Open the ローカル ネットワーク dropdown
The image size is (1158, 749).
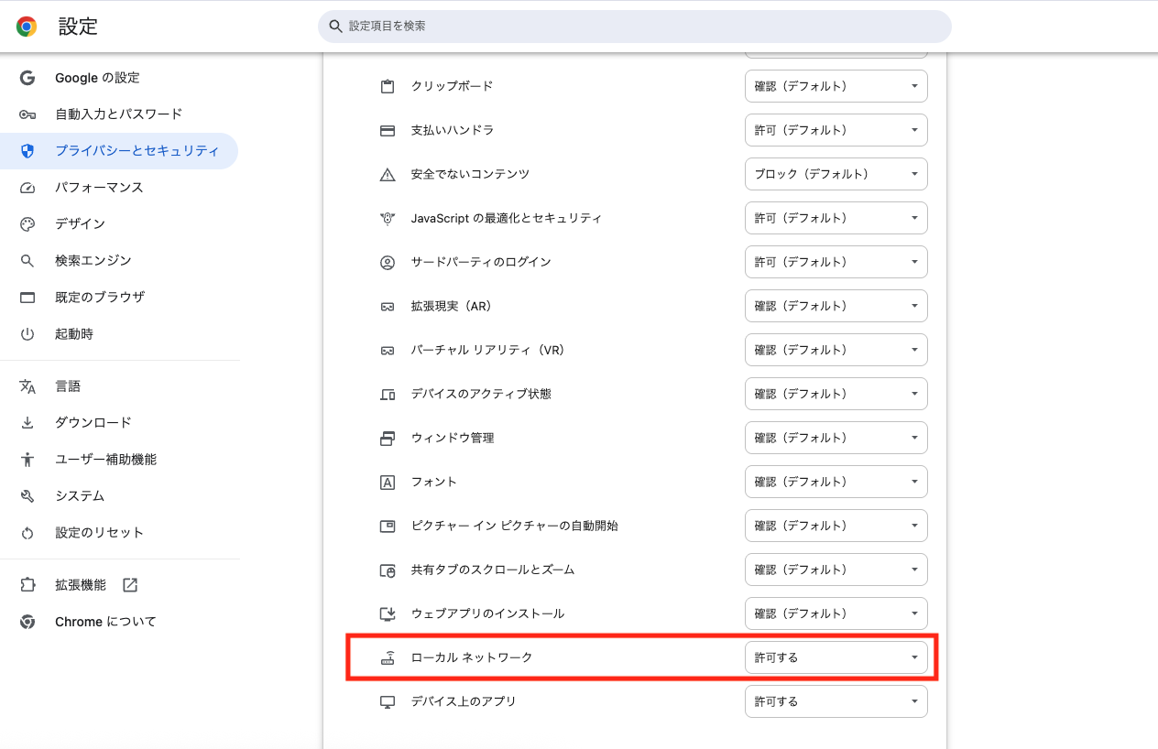(836, 657)
